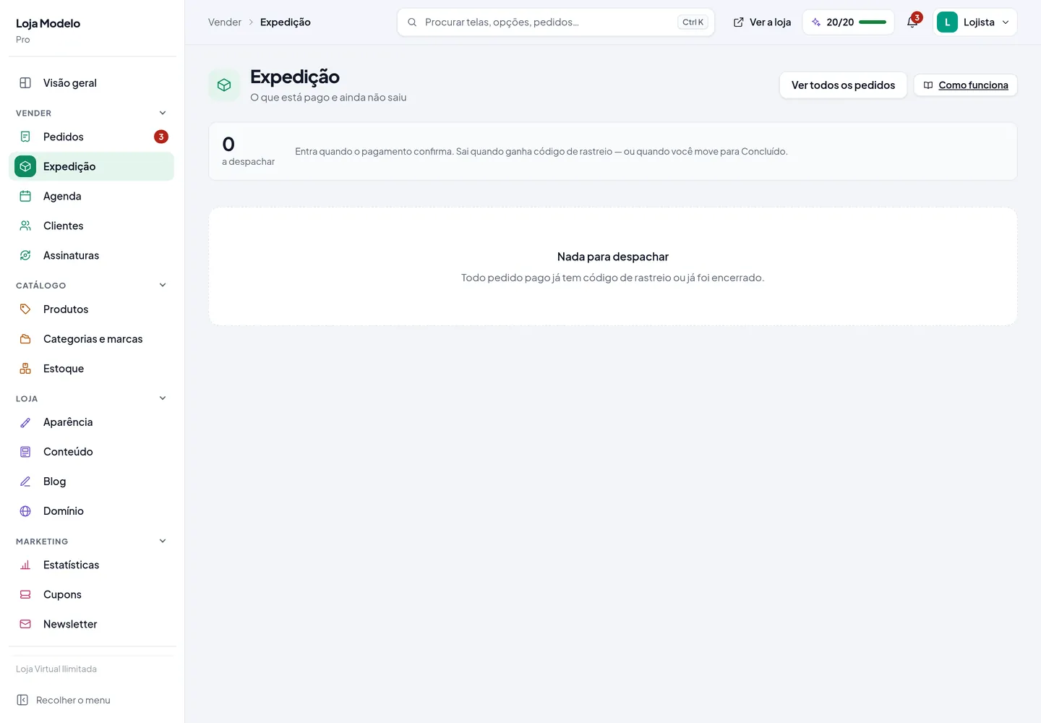Click the Blog pen icon
Viewport: 1041px width, 723px height.
[25, 482]
